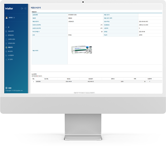This screenshot has height=146, width=166.
Task: Open the vaccine product image thumbnail
Action: tap(82, 50)
